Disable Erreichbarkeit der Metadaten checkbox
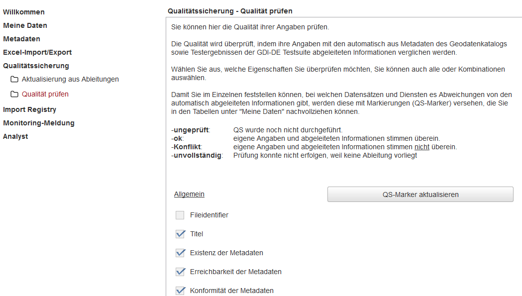This screenshot has width=522, height=296. click(x=180, y=272)
